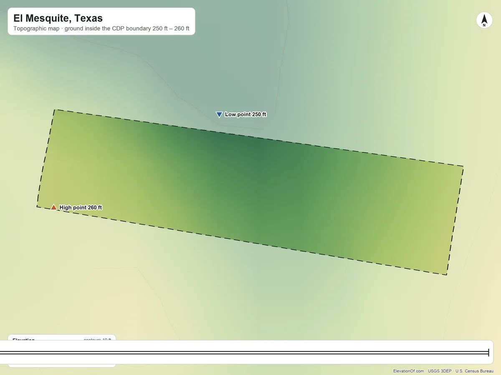The width and height of the screenshot is (501, 375).
Task: Click the orange high point triangle marker
Action: [x=53, y=207]
